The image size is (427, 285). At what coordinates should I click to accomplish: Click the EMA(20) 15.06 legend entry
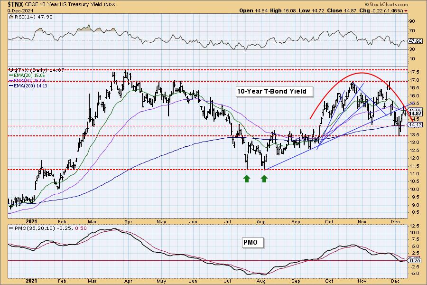[27, 75]
